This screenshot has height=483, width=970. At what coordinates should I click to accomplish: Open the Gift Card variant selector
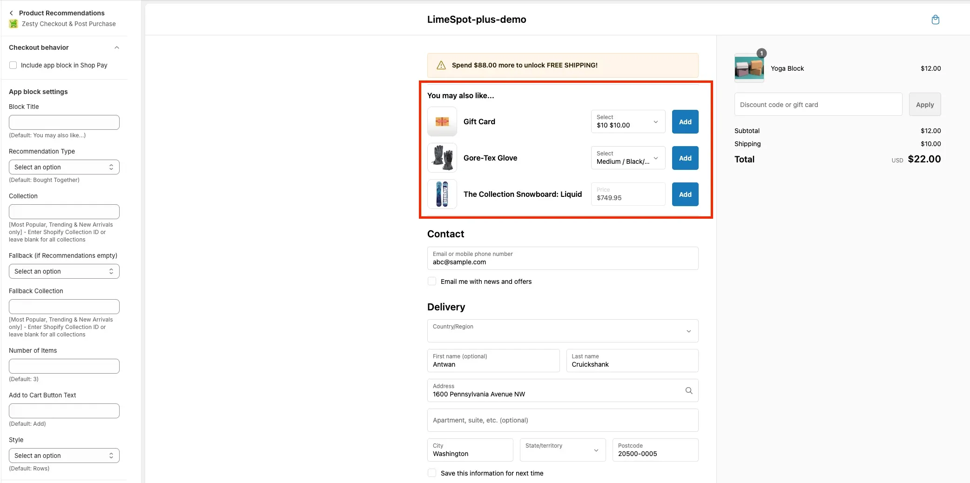(x=627, y=121)
